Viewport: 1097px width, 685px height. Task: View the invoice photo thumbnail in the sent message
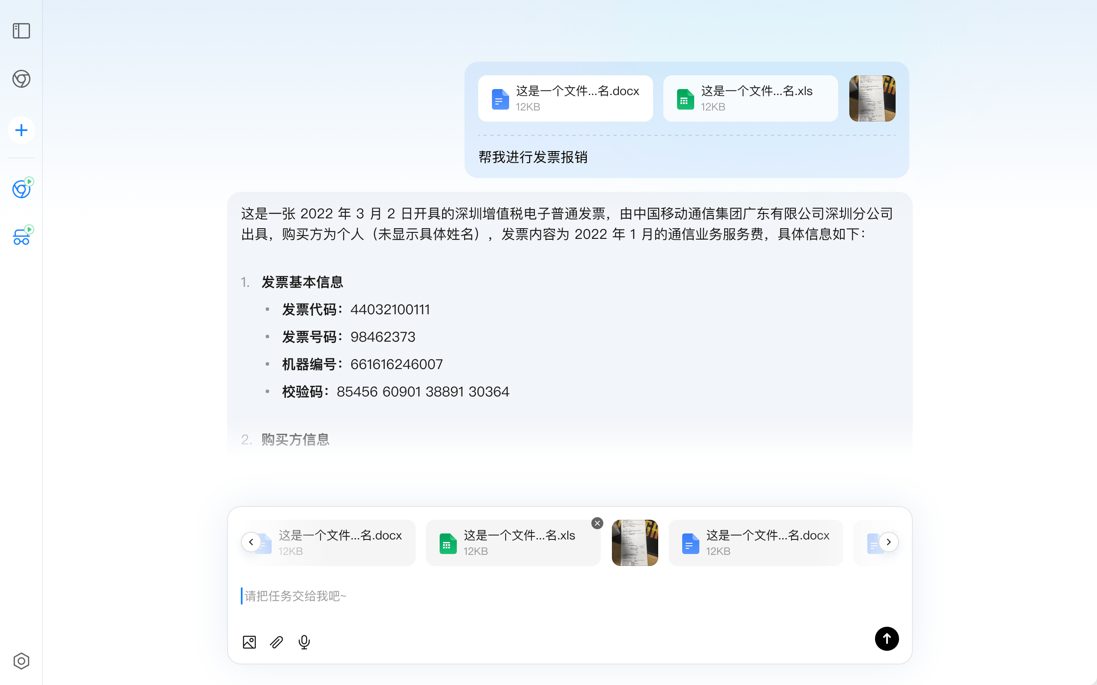(872, 98)
